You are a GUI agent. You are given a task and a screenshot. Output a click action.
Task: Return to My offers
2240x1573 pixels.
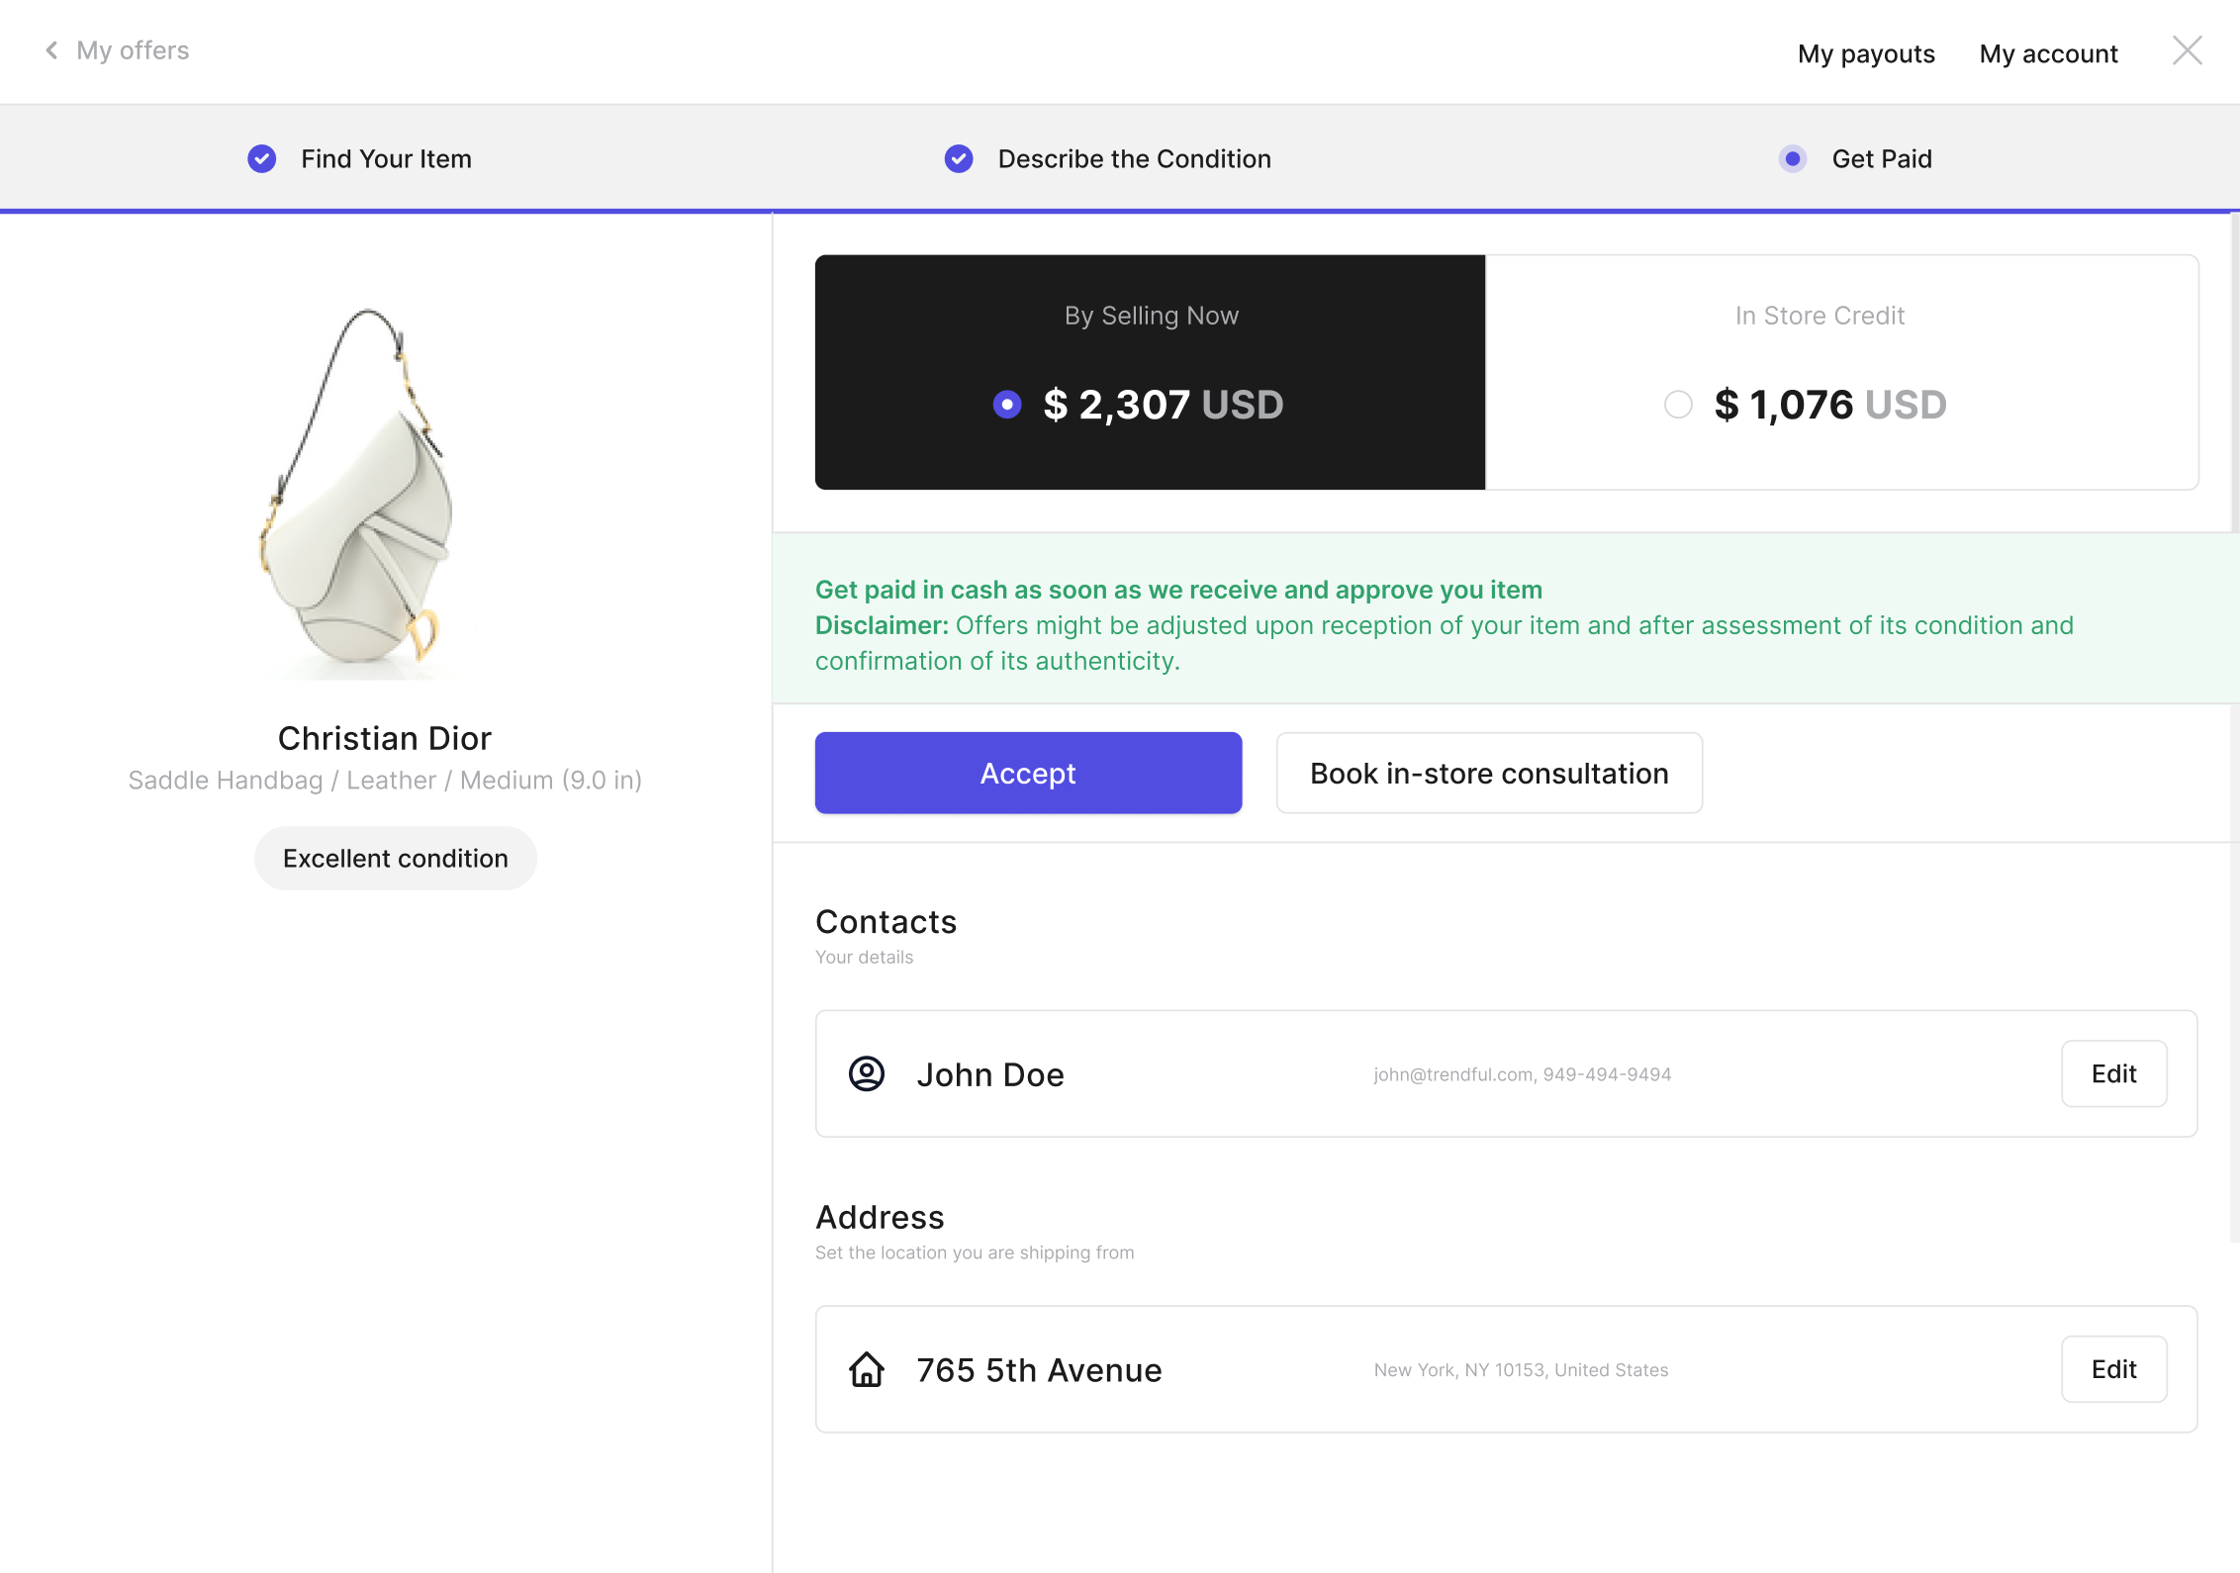coord(133,50)
